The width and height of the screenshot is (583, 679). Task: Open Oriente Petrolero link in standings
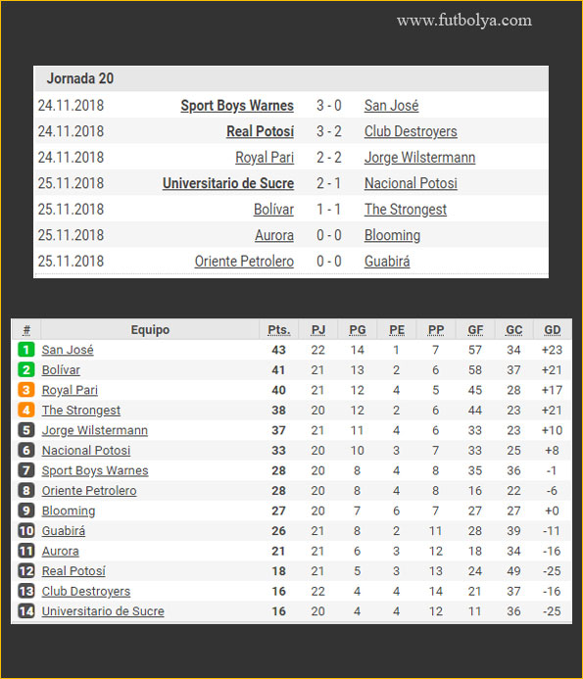pyautogui.click(x=89, y=491)
